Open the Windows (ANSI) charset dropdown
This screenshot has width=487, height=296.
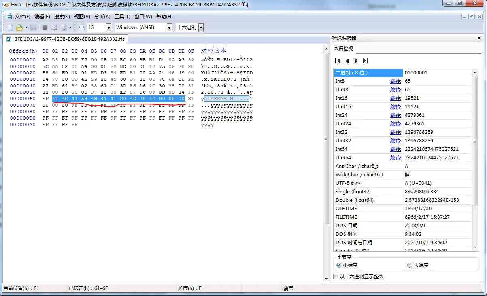pos(169,27)
